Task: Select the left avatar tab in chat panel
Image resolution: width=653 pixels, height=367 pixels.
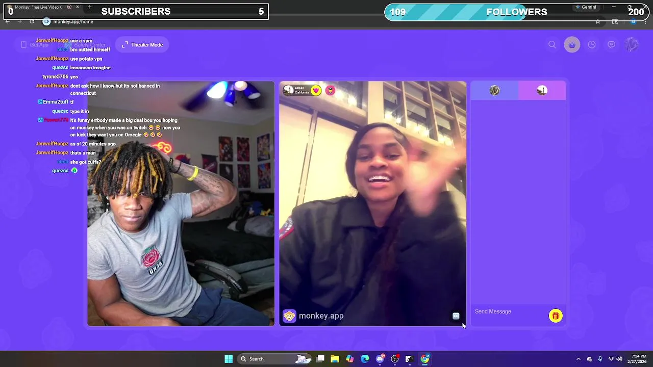Action: 494,90
